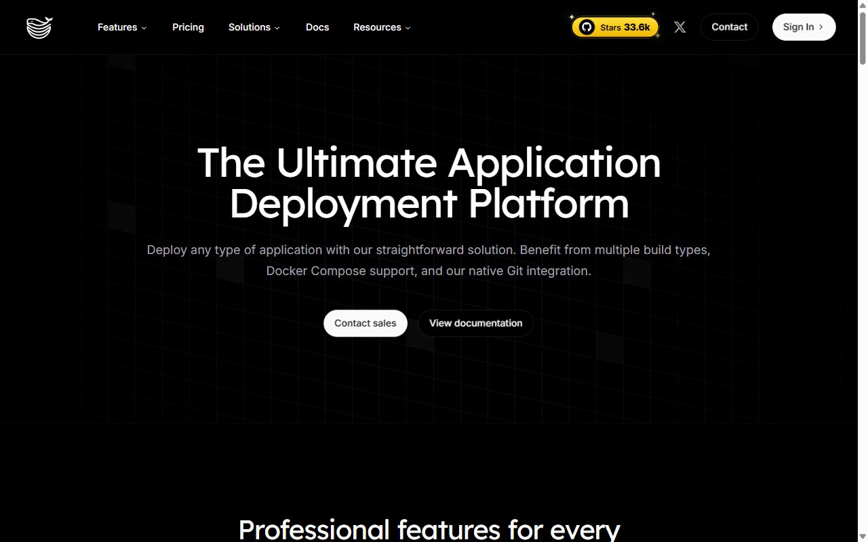
Task: Click the Sign In button
Action: click(x=804, y=27)
